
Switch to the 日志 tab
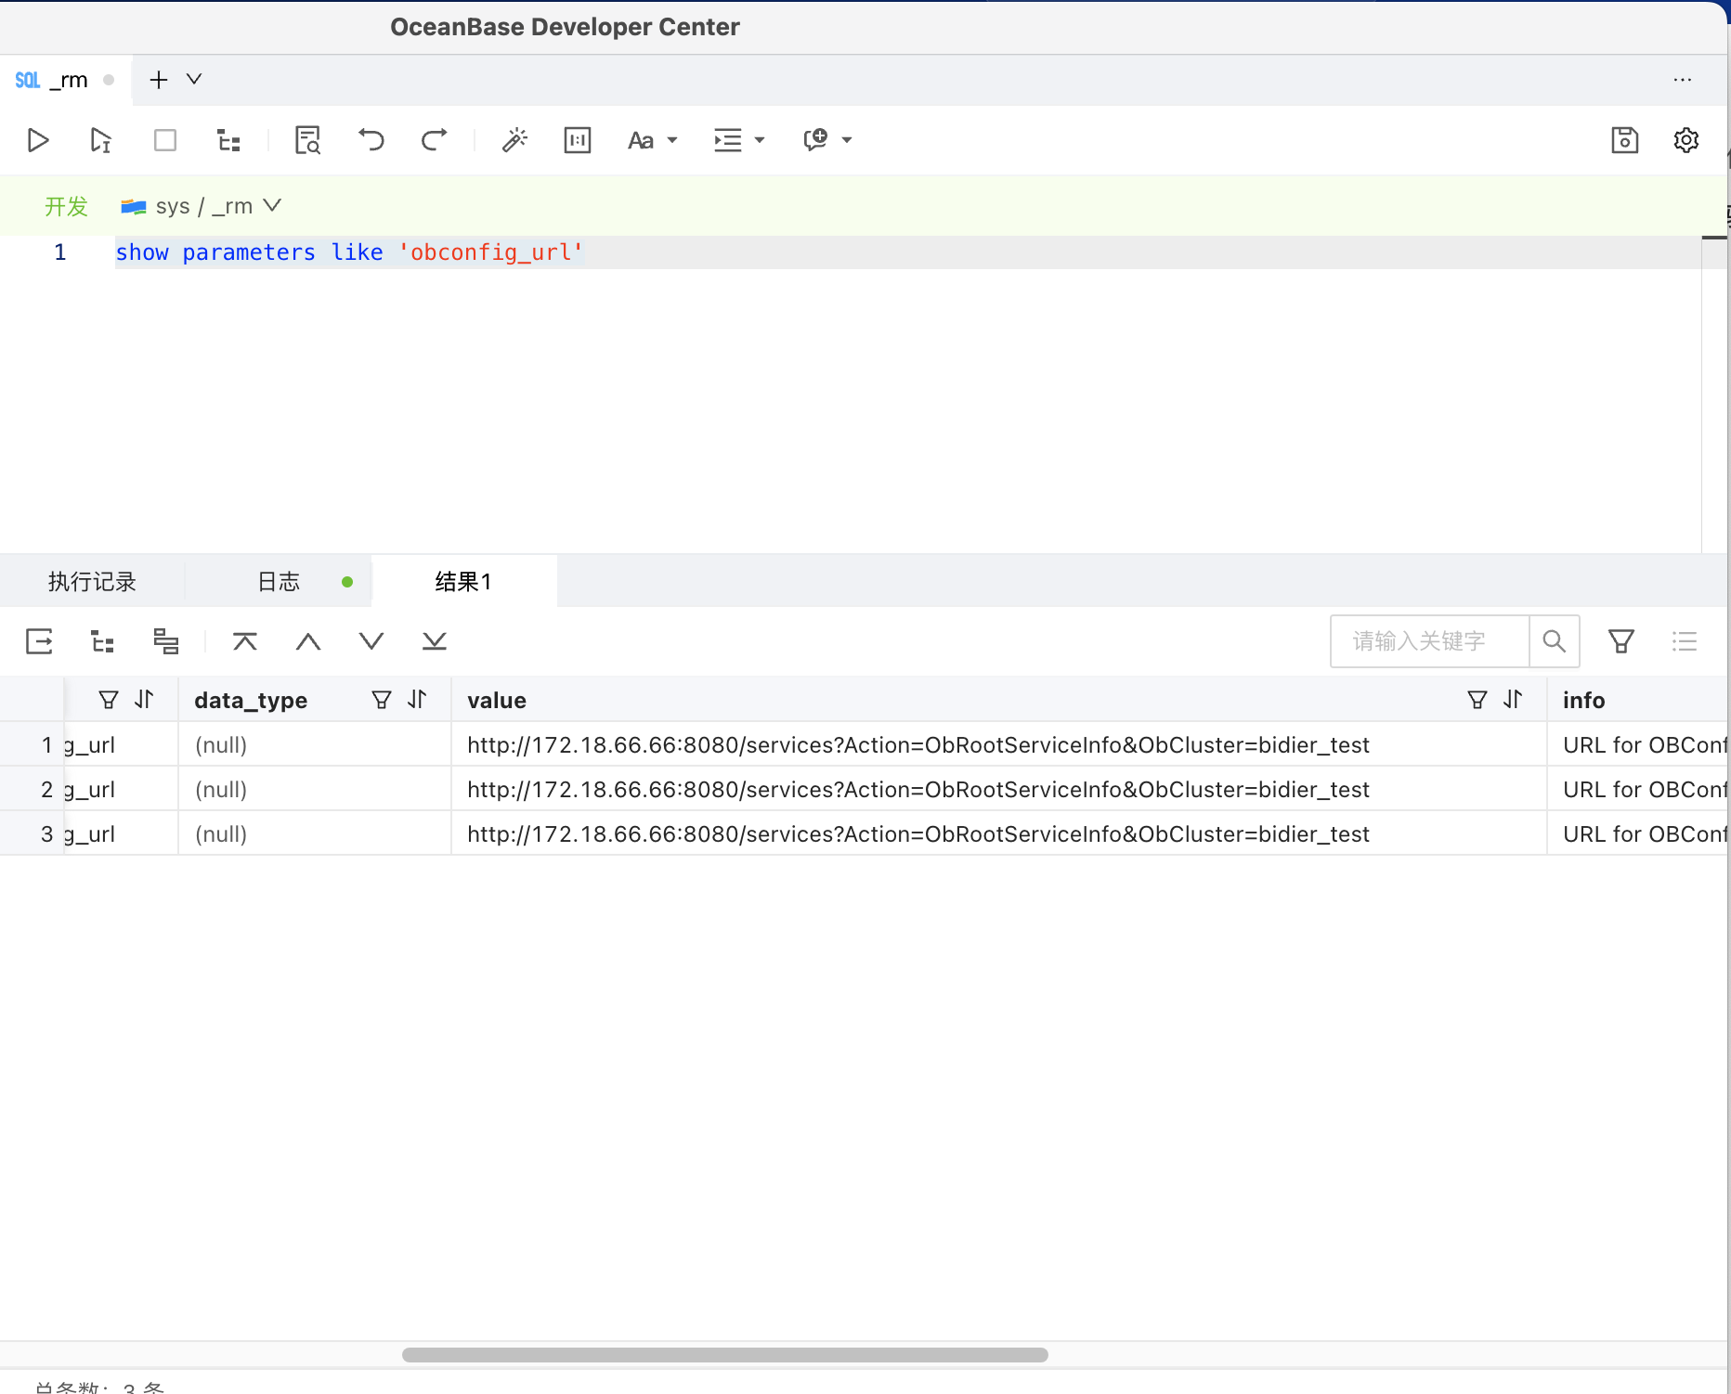point(279,582)
